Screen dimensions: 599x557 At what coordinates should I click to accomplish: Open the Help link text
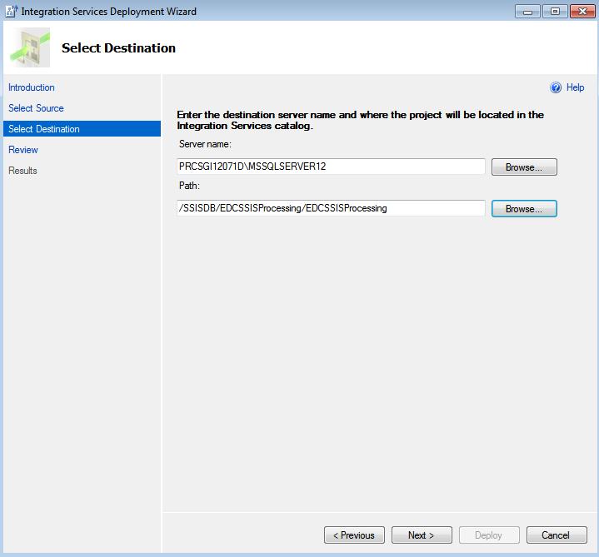[575, 87]
